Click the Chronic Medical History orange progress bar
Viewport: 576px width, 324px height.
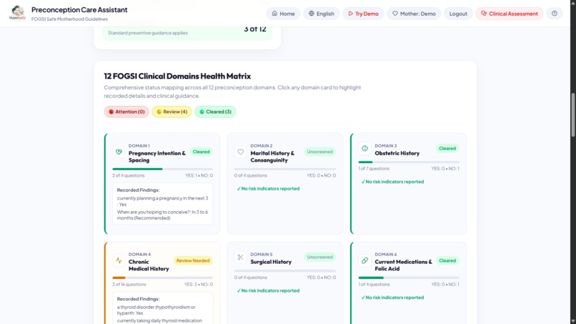163,278
